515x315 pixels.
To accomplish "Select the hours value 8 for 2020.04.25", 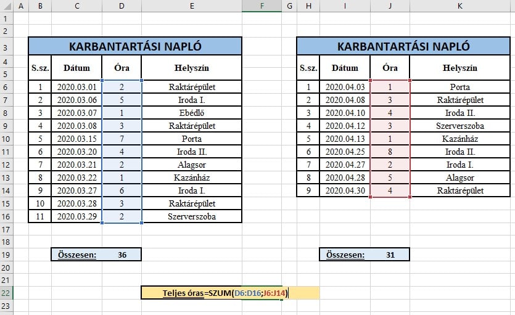I will coord(390,152).
